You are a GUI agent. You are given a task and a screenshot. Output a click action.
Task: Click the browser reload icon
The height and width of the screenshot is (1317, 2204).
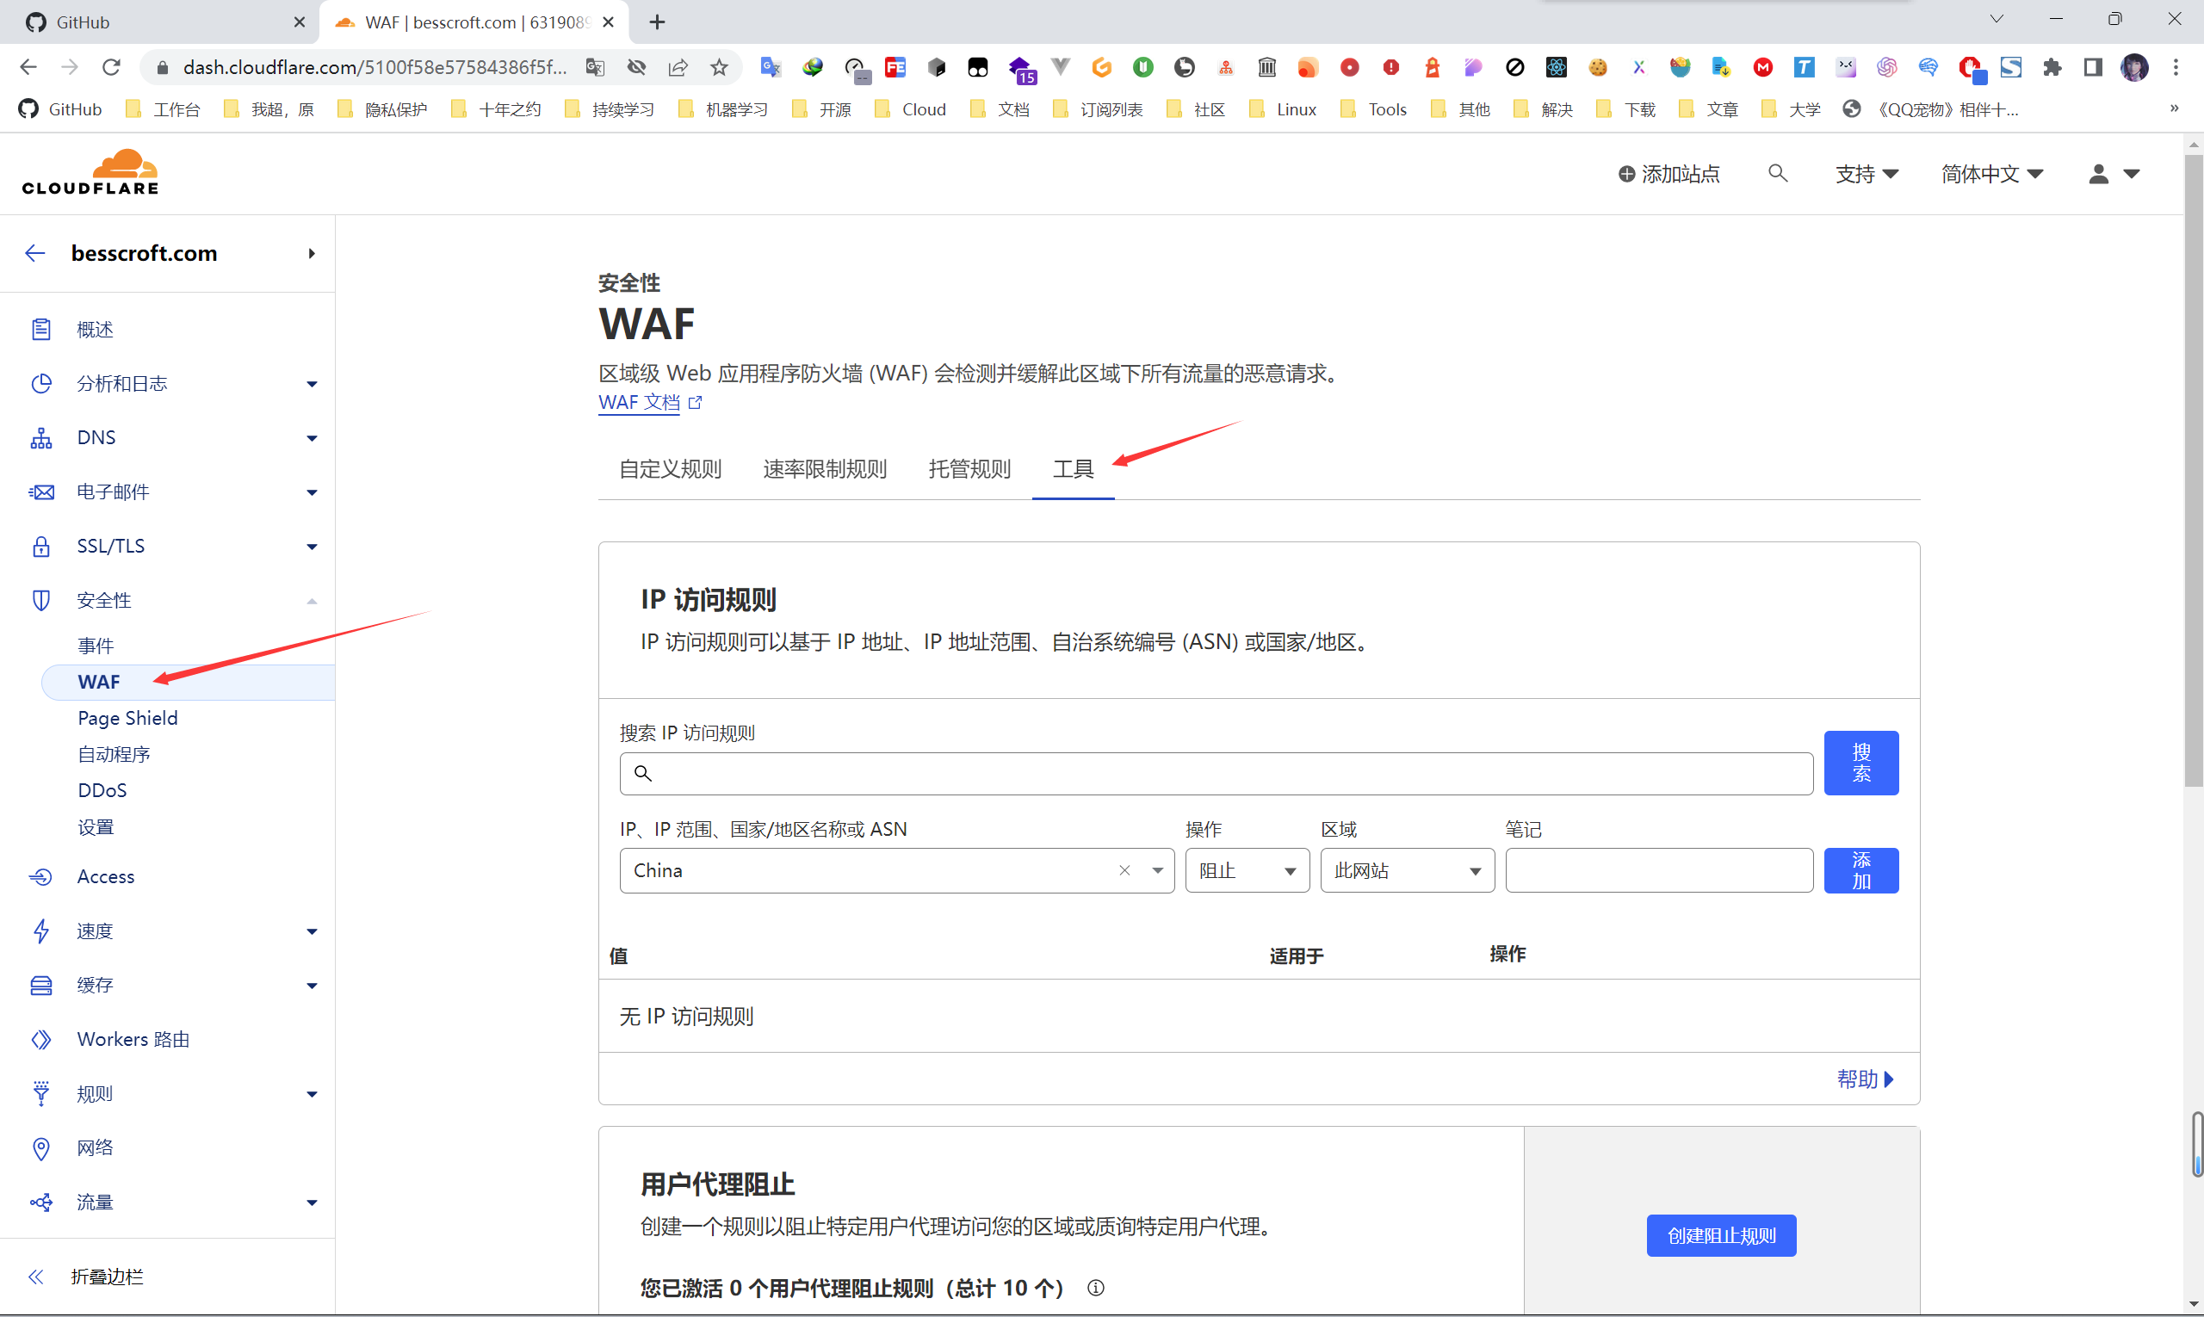pyautogui.click(x=111, y=67)
